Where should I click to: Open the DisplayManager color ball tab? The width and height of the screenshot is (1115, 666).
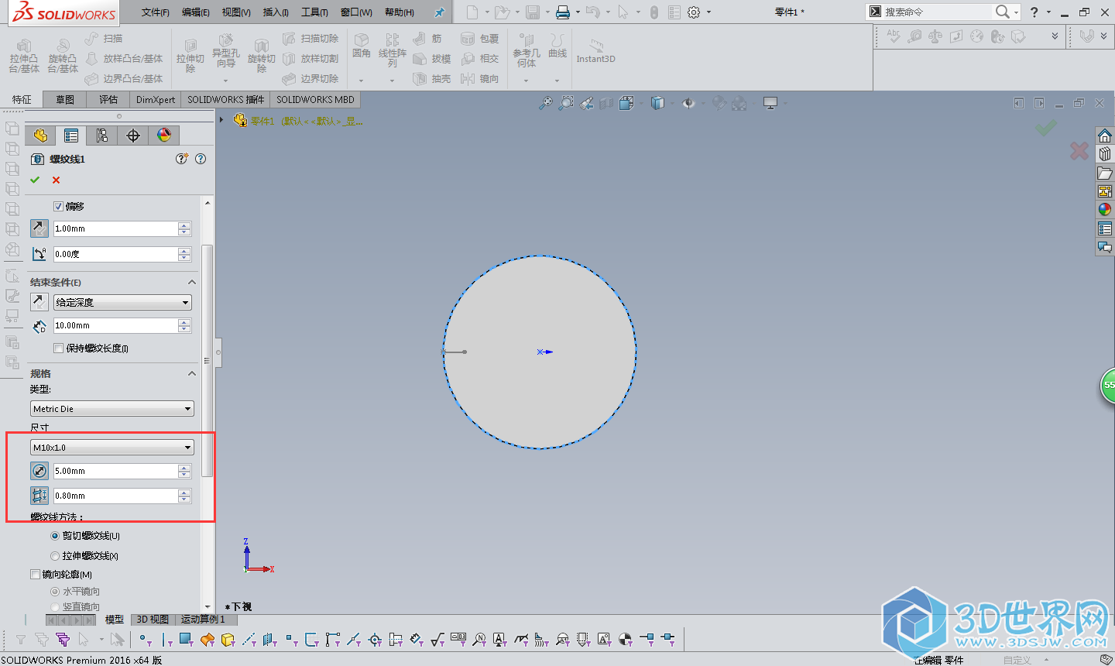(164, 136)
